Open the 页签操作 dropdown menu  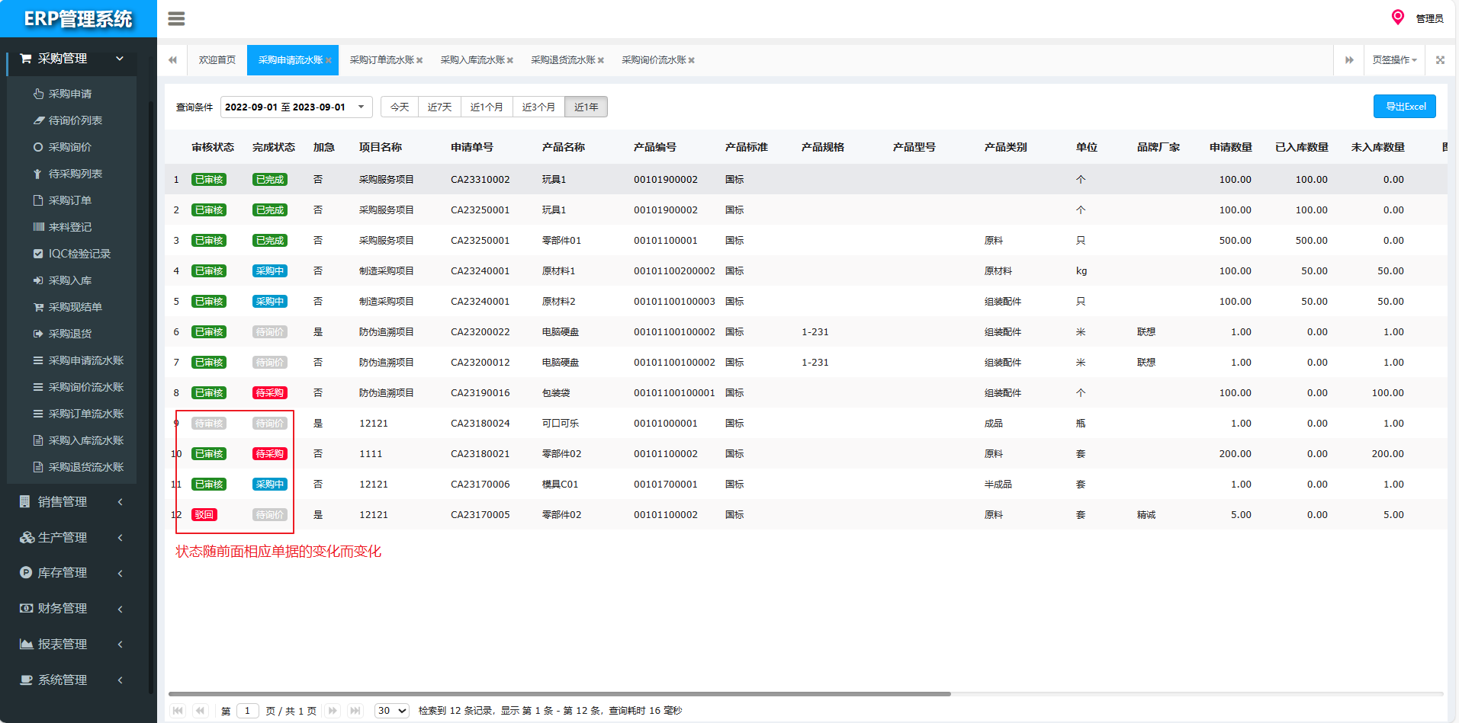(1394, 60)
